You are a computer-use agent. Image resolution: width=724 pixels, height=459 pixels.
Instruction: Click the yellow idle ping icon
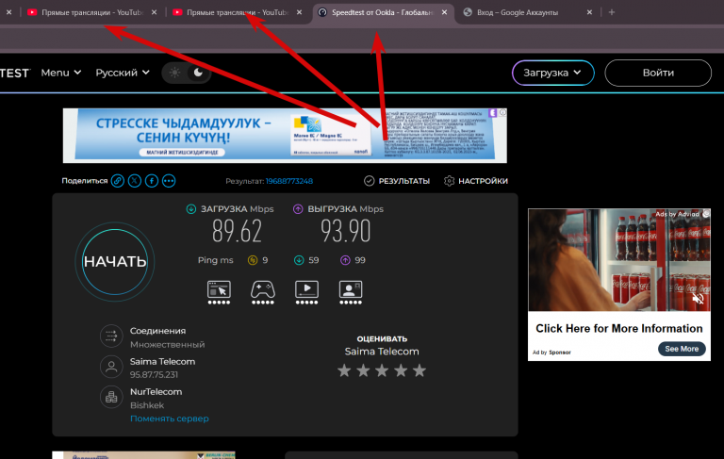click(253, 260)
